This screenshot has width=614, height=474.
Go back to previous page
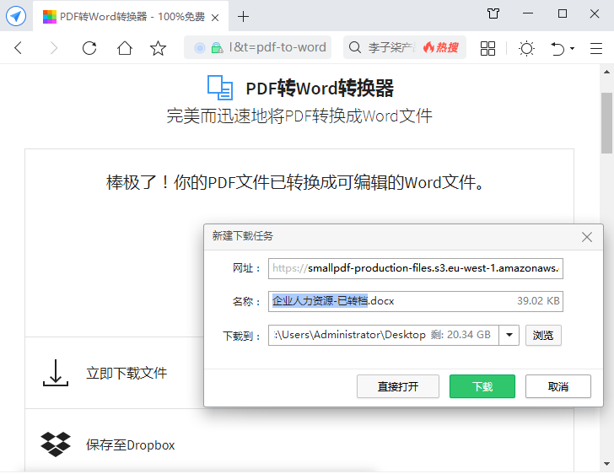(x=18, y=48)
